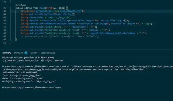Screen dimensions: 173x101
Task: Click the final Resource-Crops> terminal prompt
Action: click(x=32, y=87)
